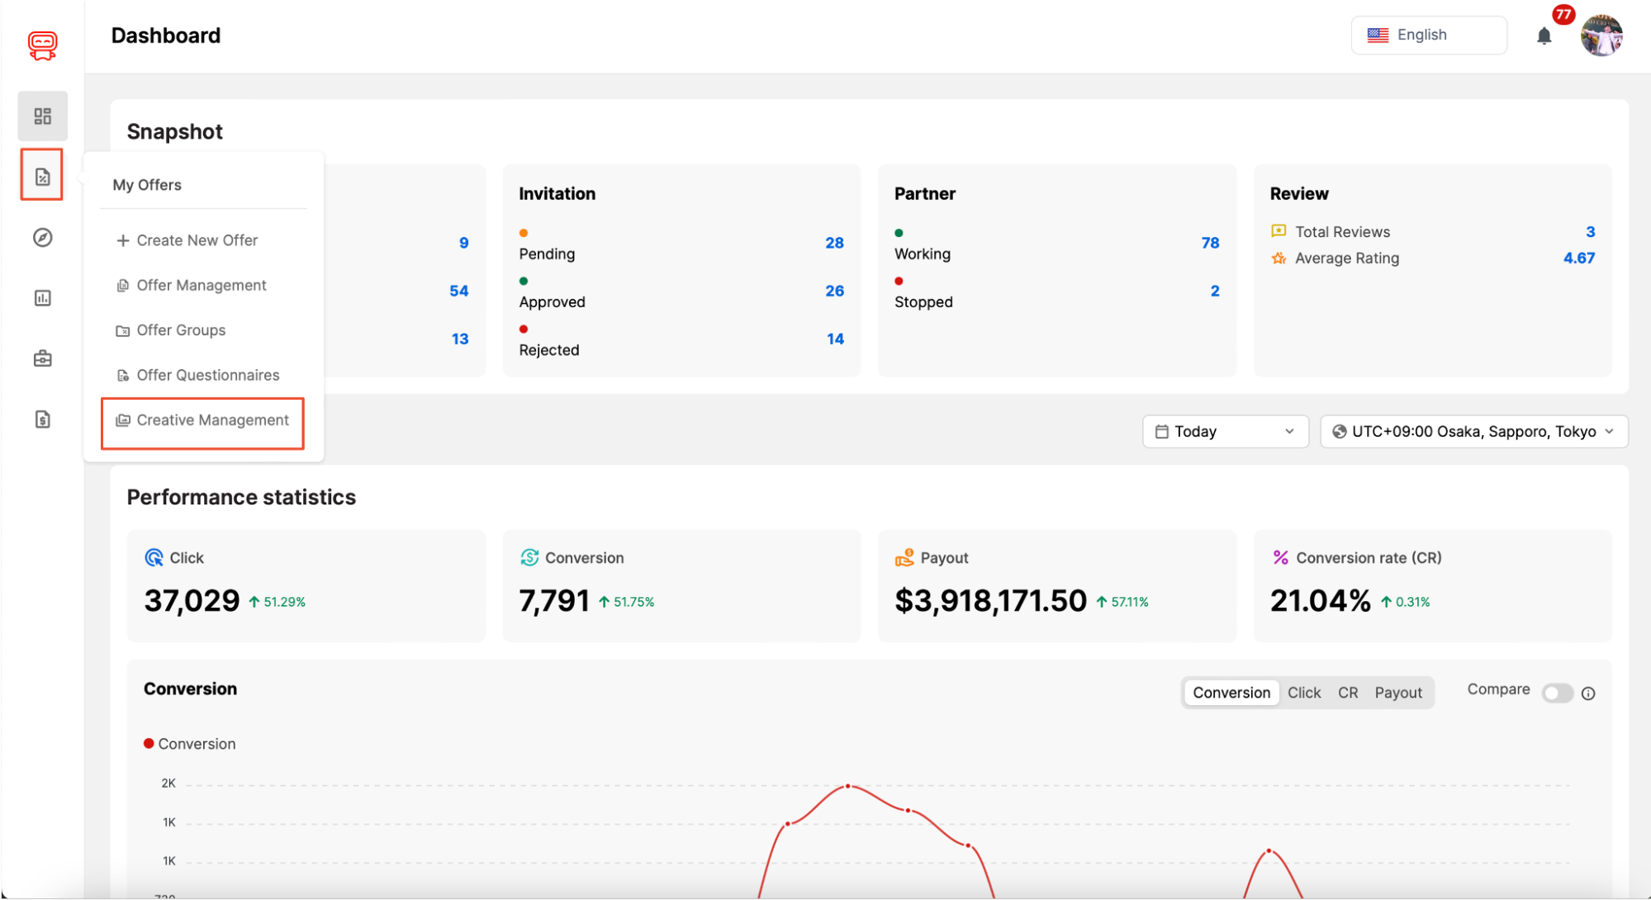Click Create New Offer
This screenshot has width=1651, height=900.
[197, 240]
